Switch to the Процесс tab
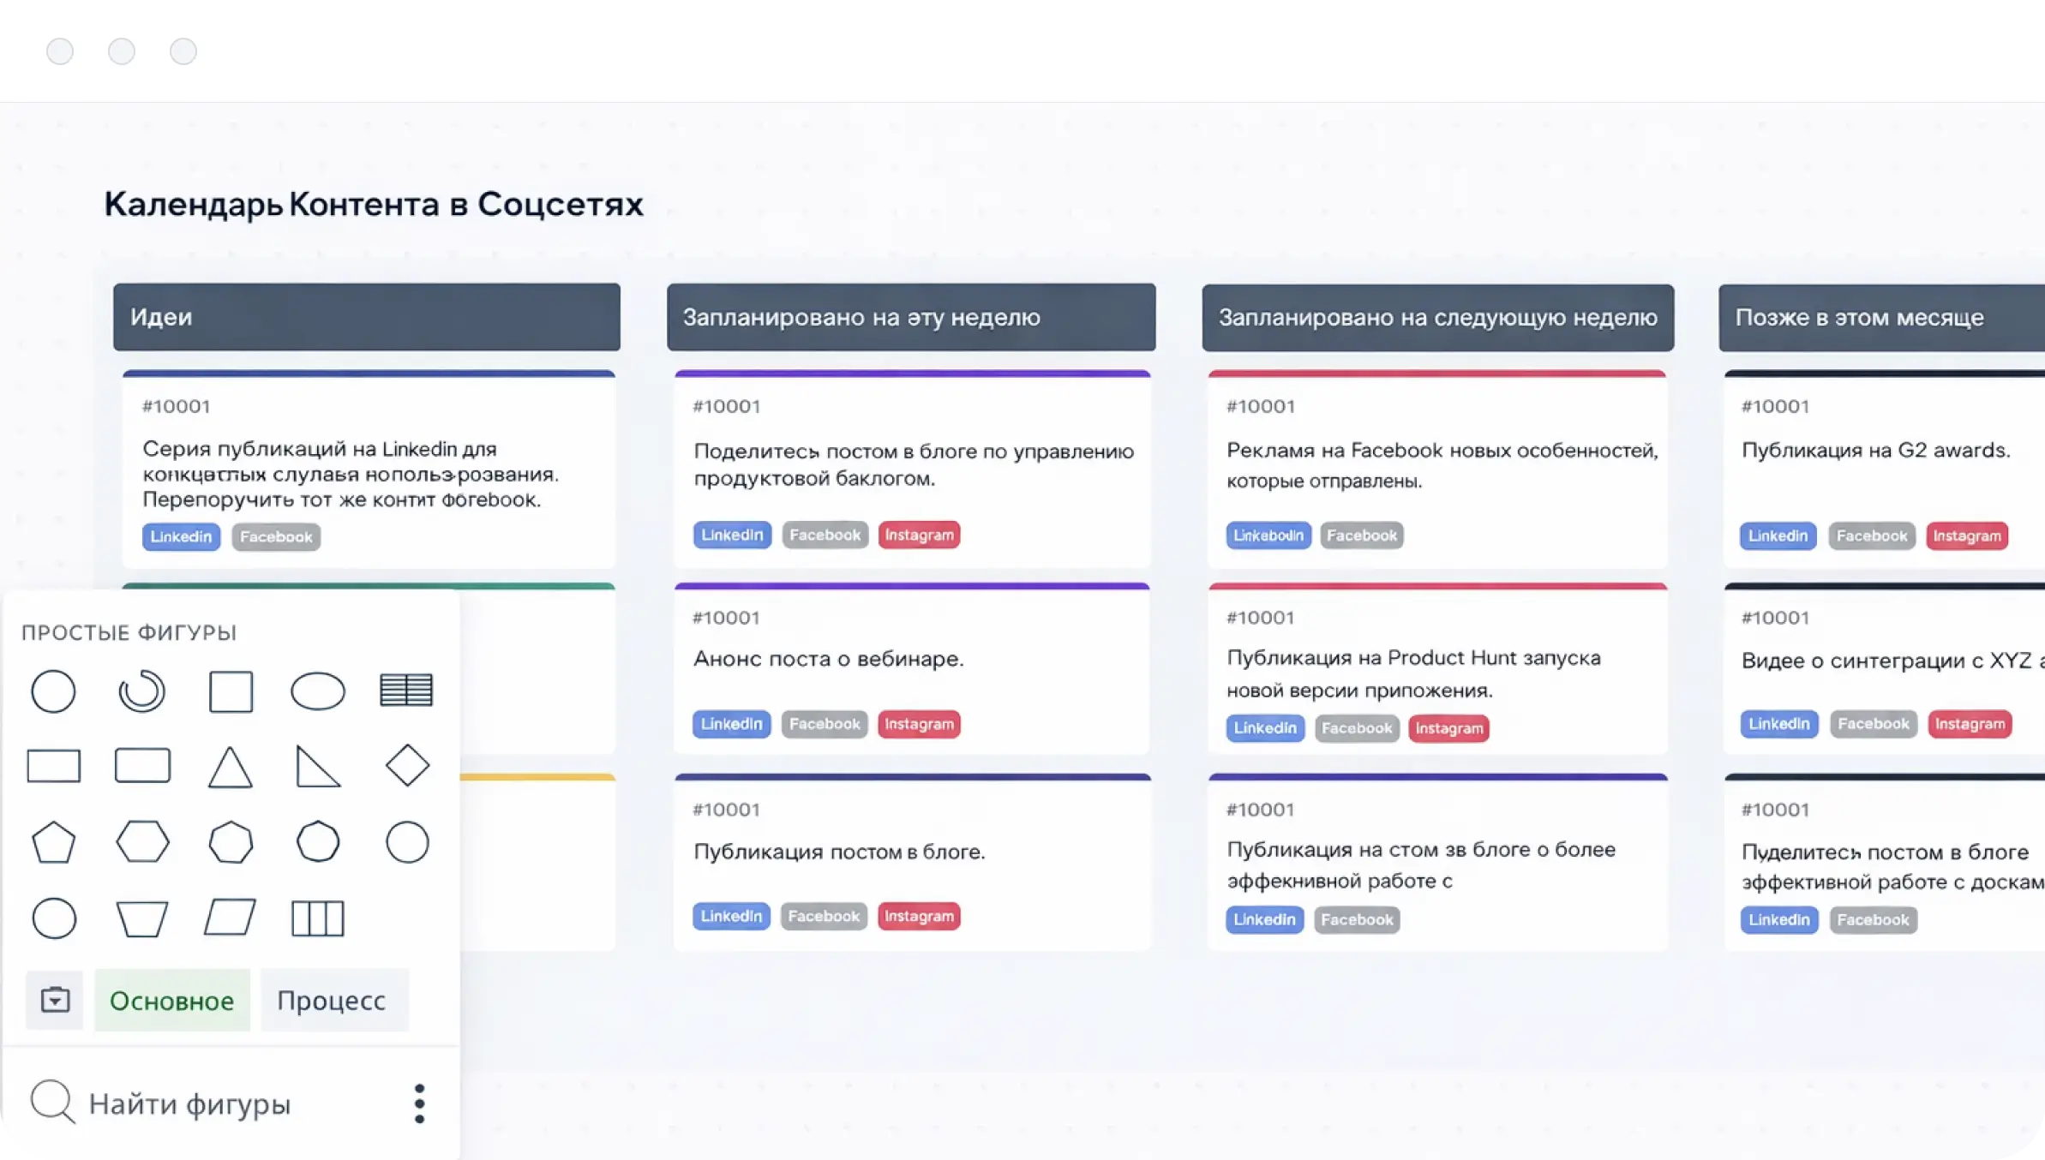2045x1160 pixels. tap(332, 1001)
